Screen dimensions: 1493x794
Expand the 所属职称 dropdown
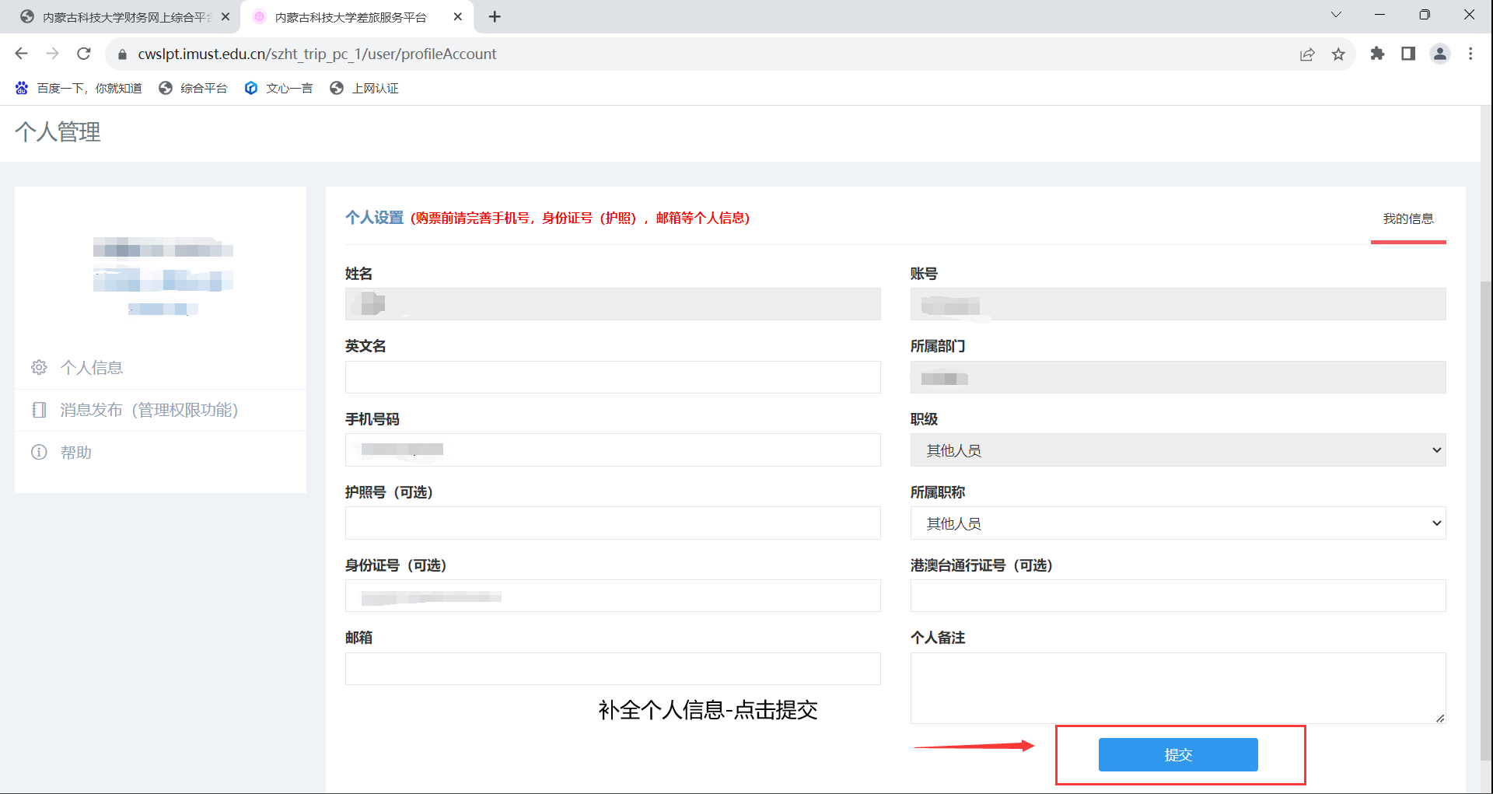[1177, 523]
